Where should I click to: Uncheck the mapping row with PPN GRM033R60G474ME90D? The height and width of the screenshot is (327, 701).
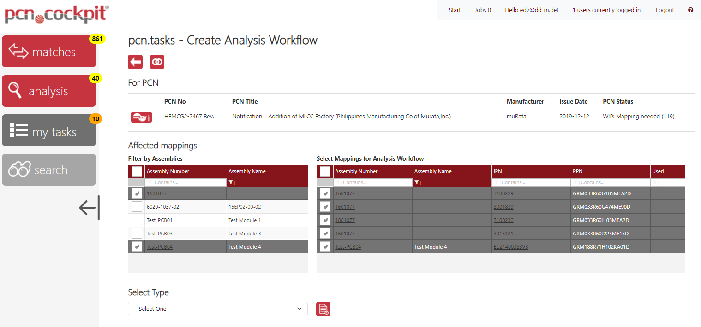click(x=325, y=207)
